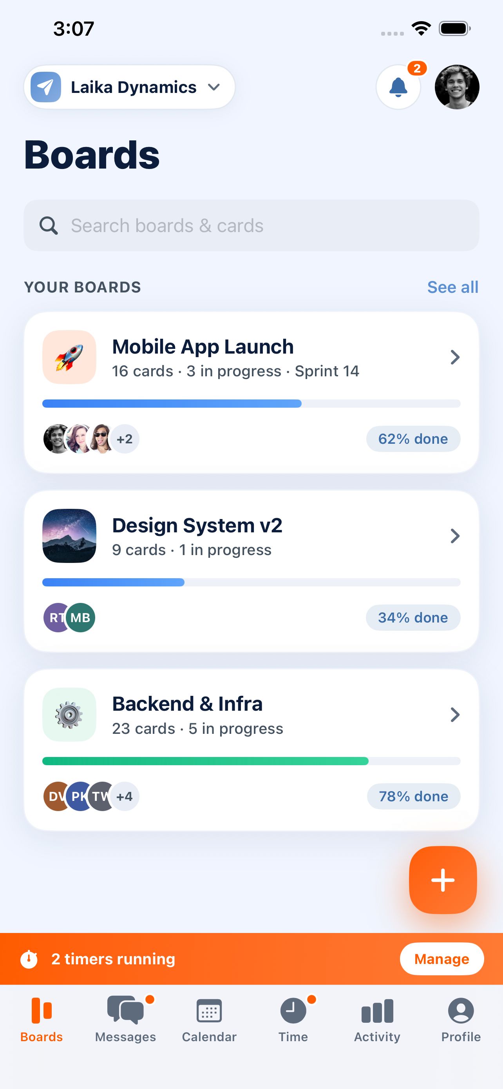The height and width of the screenshot is (1089, 503).
Task: Tap the Laika Dynamics paper plane logo
Action: tap(45, 87)
